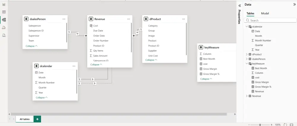Click the horizontal canvas scrollbar
297x126 pixels.
tap(119, 114)
